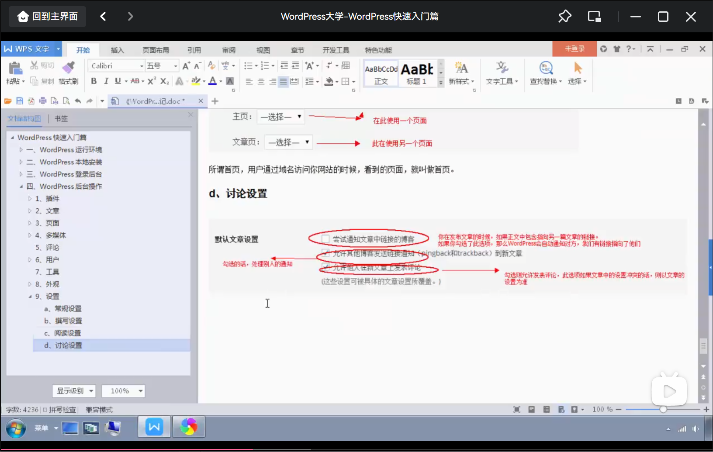Open the 引用 ribbon tab

coord(194,50)
